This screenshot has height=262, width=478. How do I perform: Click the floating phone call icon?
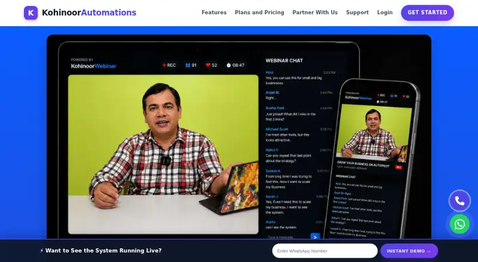459,201
